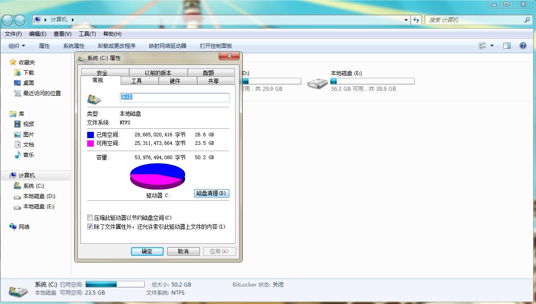This screenshot has height=304, width=536.
Task: Click the Pictures library icon
Action: click(x=17, y=135)
